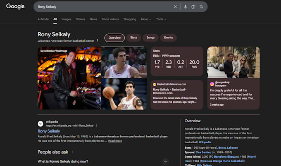
Task: Switch to Shopping tab
Action: [130, 19]
